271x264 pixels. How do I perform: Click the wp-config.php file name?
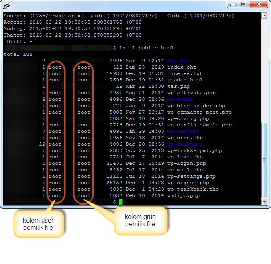(x=188, y=118)
